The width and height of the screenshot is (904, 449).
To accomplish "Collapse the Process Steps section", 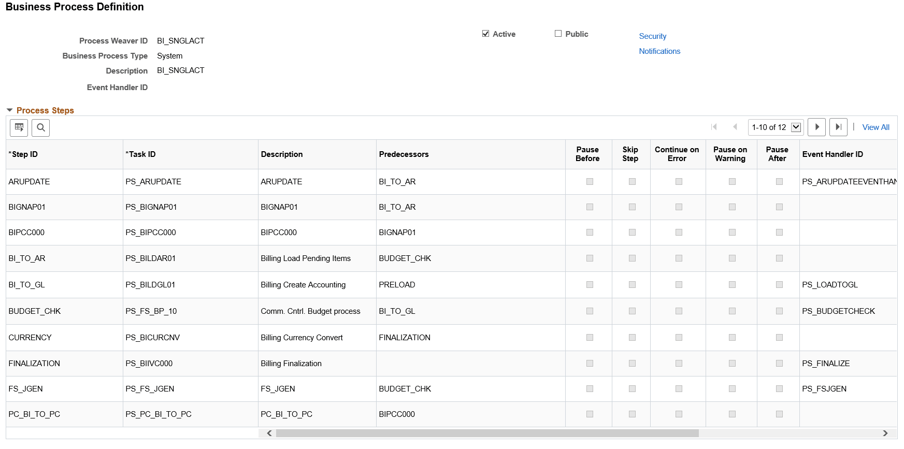I will [x=9, y=110].
